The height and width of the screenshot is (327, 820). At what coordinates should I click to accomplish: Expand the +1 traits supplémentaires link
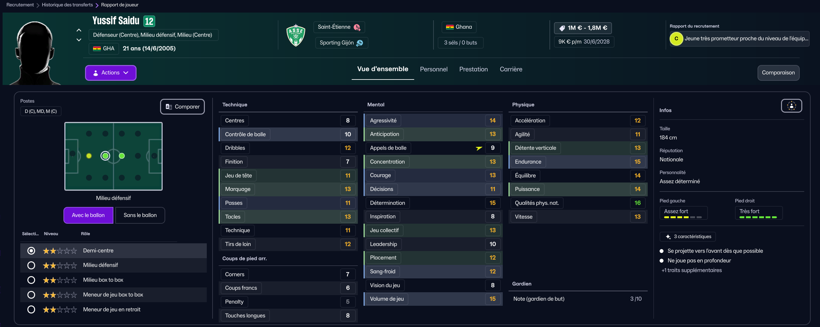691,270
